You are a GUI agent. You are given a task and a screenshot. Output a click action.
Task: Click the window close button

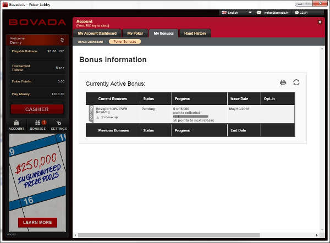point(320,3)
